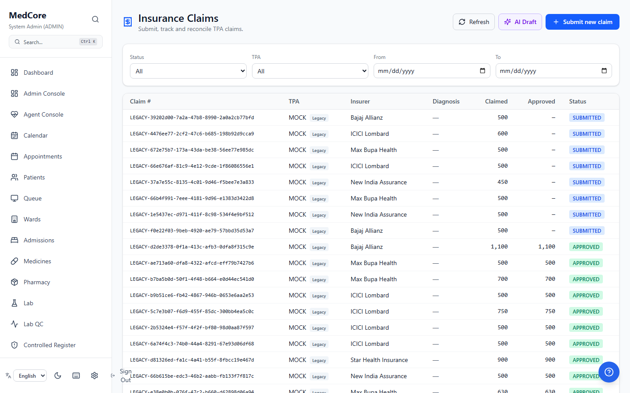Click SUBMITTED badge of LEGACY-672e75b7 row
Viewport: 630px width, 393px height.
587,150
